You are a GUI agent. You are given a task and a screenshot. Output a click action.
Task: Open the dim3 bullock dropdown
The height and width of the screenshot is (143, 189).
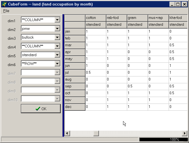pyautogui.click(x=57, y=37)
